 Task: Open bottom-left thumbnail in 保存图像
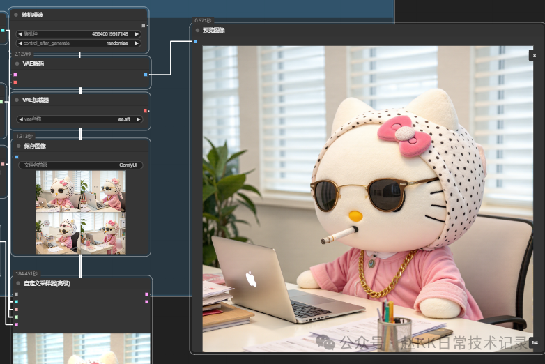click(x=58, y=233)
